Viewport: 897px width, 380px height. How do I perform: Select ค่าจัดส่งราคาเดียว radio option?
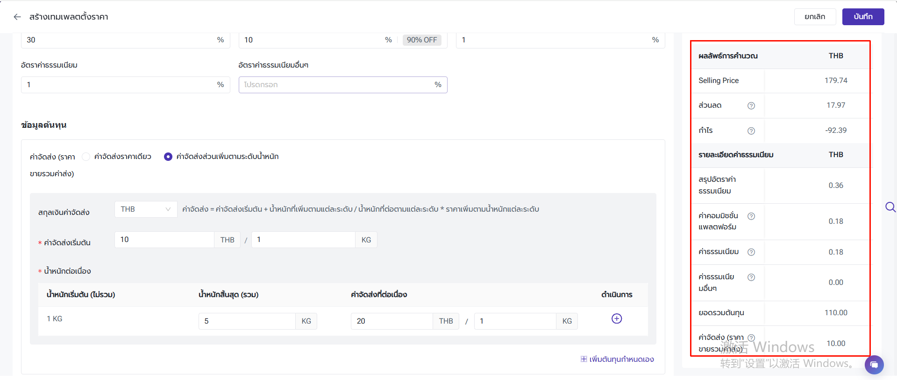pyautogui.click(x=86, y=157)
